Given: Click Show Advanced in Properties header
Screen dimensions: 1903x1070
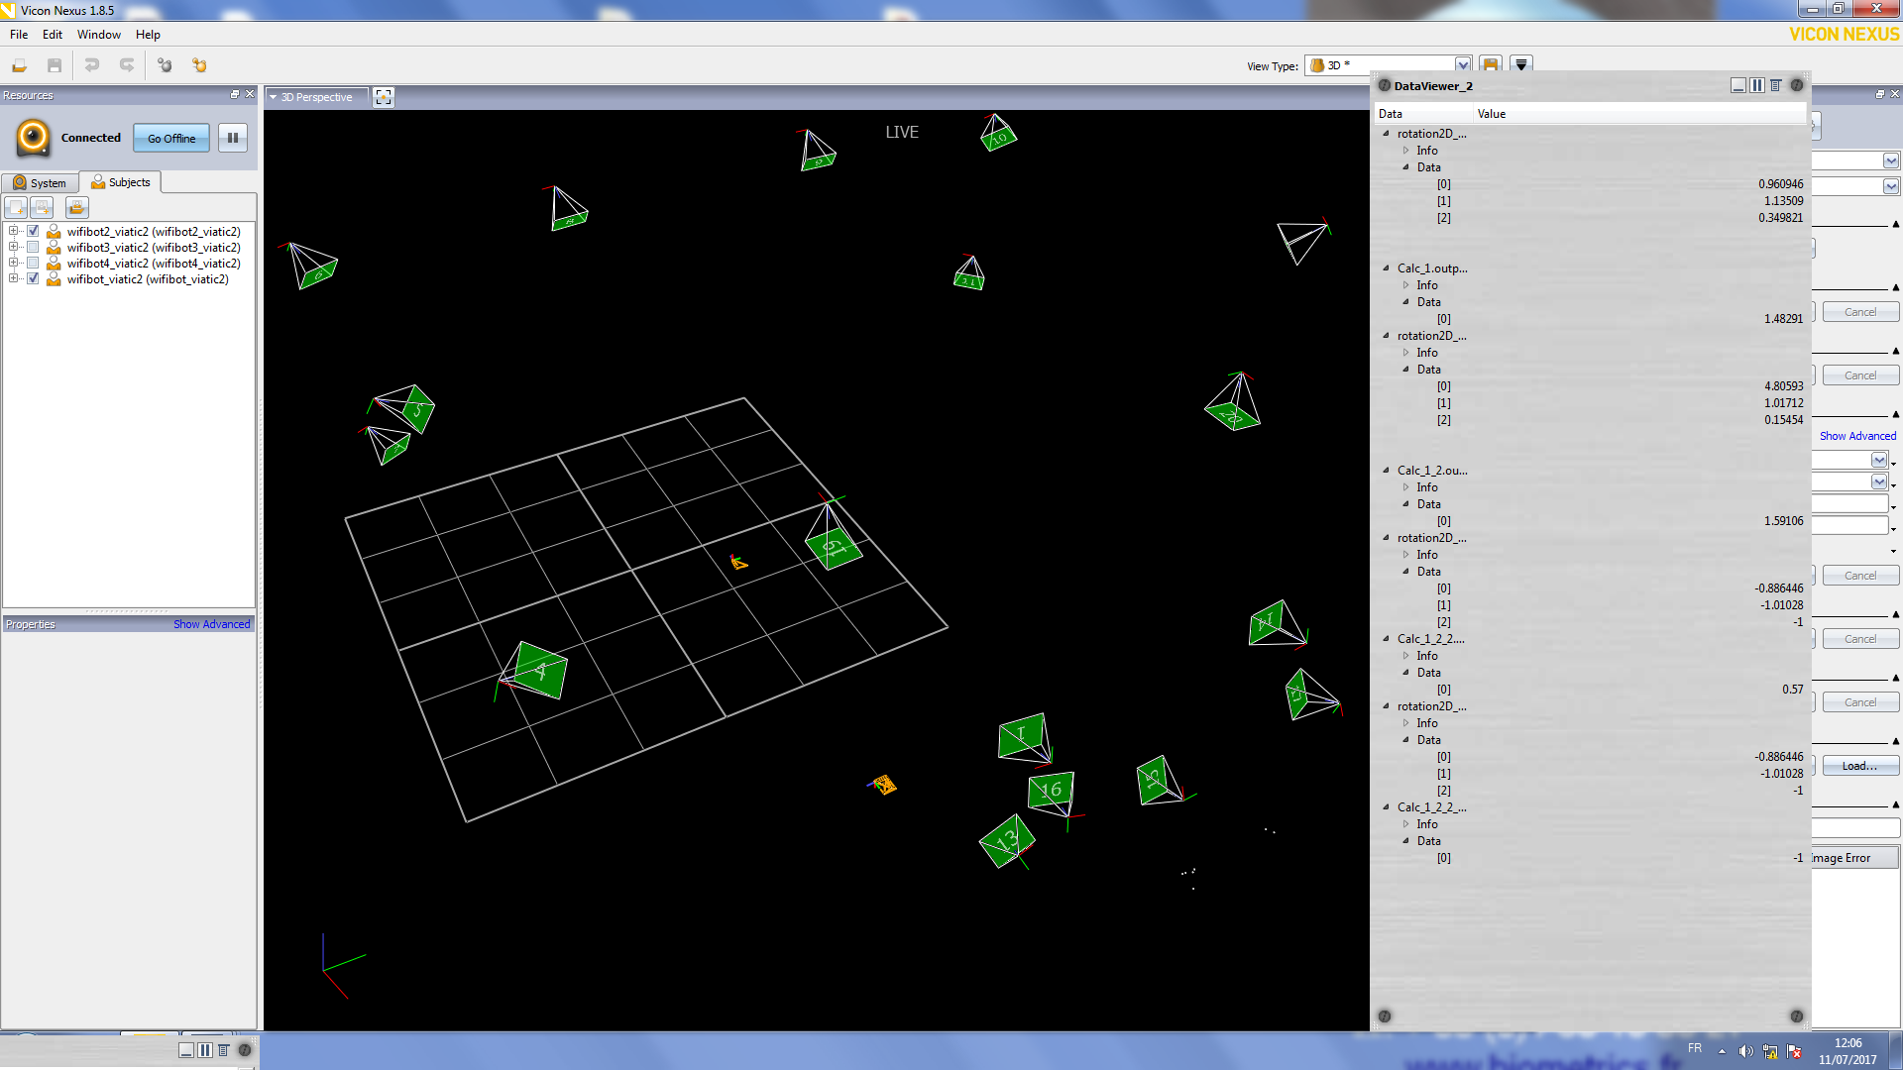Looking at the screenshot, I should pos(212,624).
